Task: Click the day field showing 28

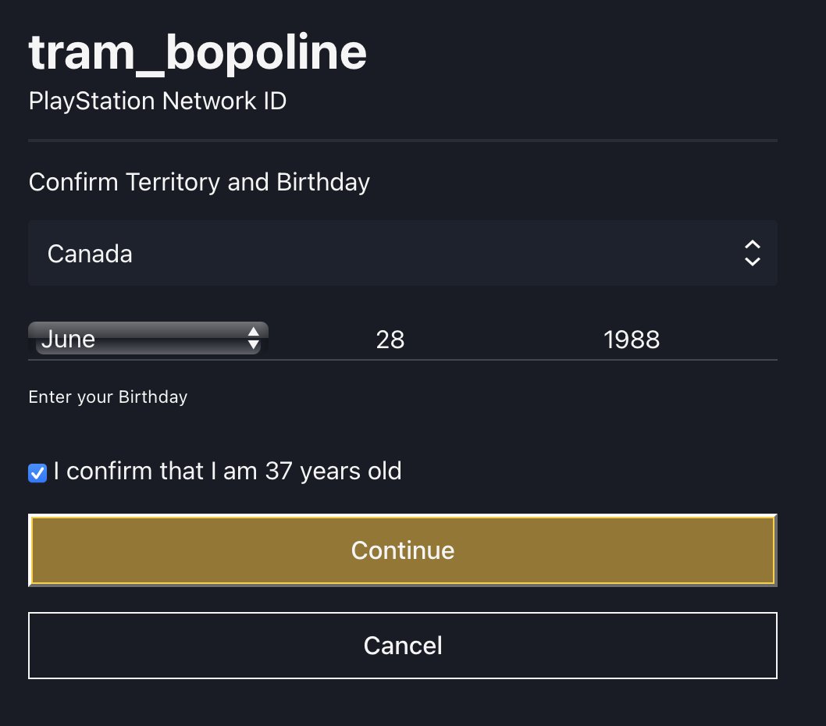Action: coord(390,340)
